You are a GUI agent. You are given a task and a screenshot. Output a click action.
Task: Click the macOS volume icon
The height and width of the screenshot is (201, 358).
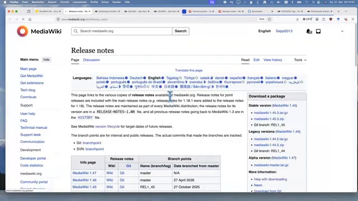click(279, 2)
